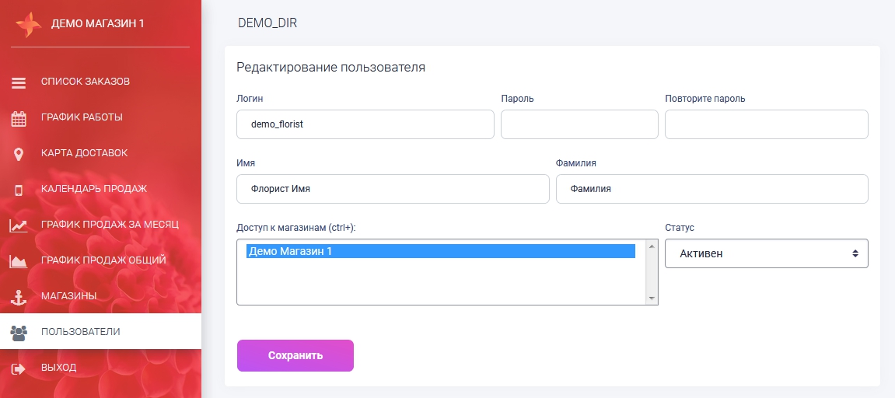895x398 pixels.
Task: Click the pinwheel store logo icon
Action: tap(28, 24)
